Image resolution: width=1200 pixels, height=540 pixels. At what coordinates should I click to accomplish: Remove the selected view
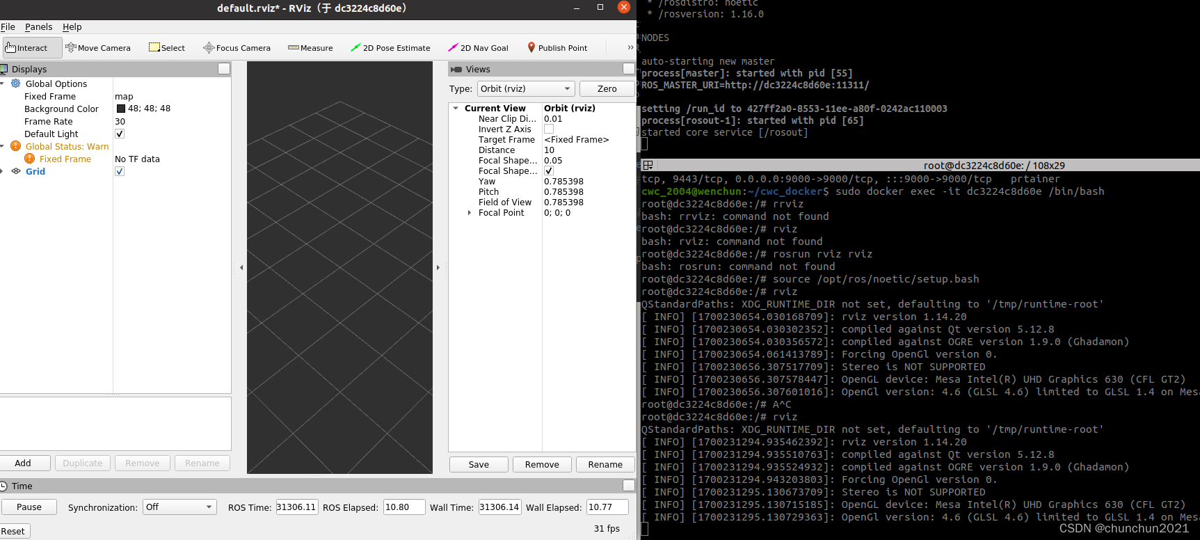pyautogui.click(x=542, y=465)
